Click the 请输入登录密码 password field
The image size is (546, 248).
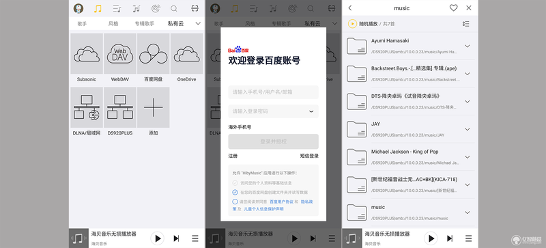tap(274, 111)
